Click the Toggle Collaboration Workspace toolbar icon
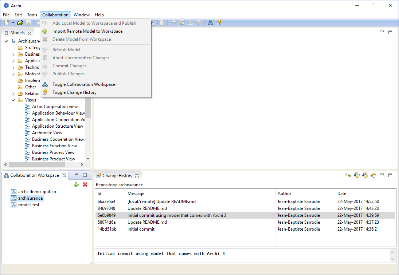 [210, 23]
